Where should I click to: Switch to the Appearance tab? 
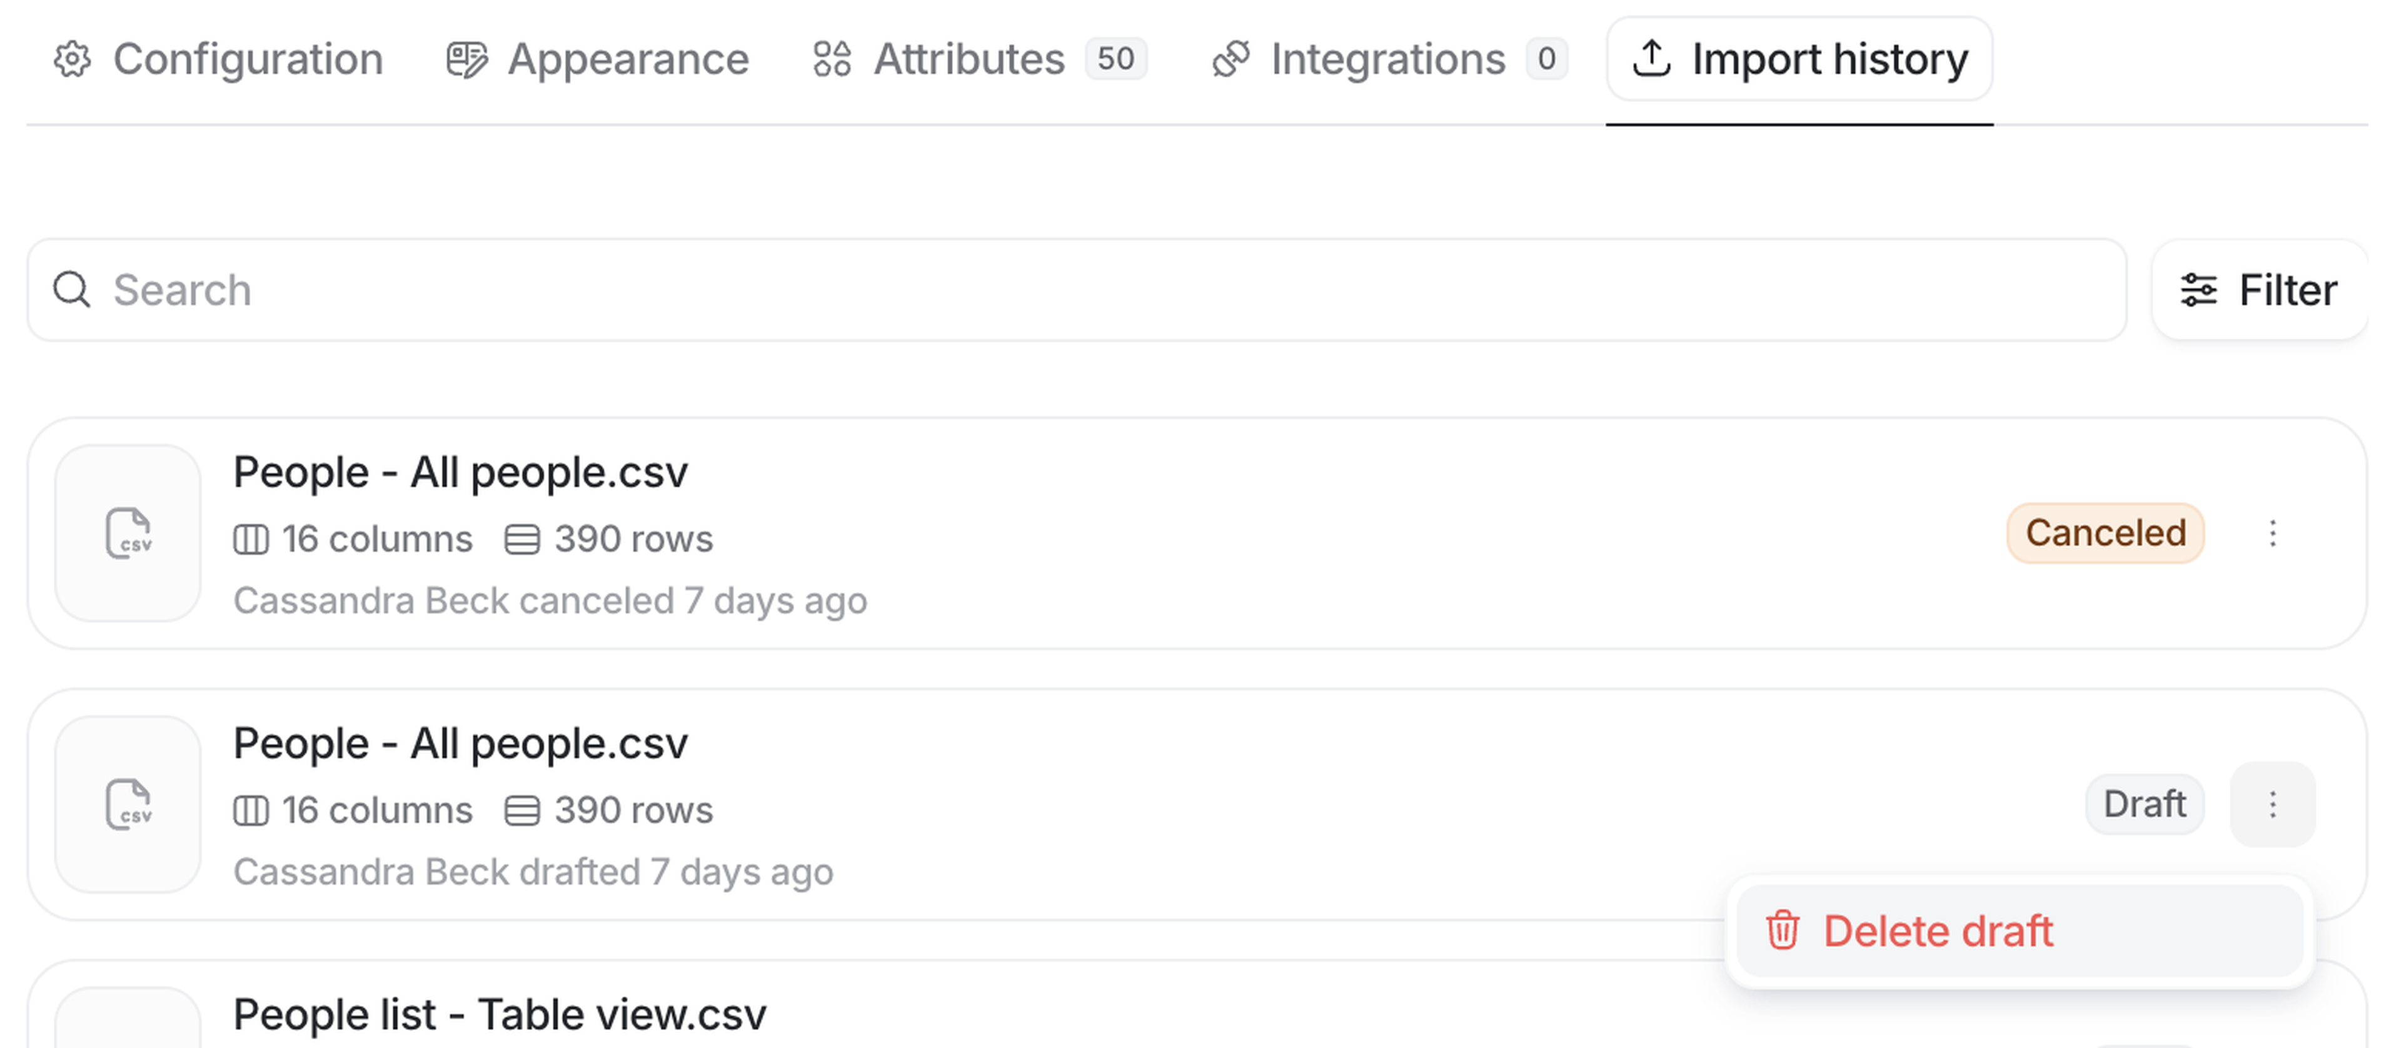[627, 59]
